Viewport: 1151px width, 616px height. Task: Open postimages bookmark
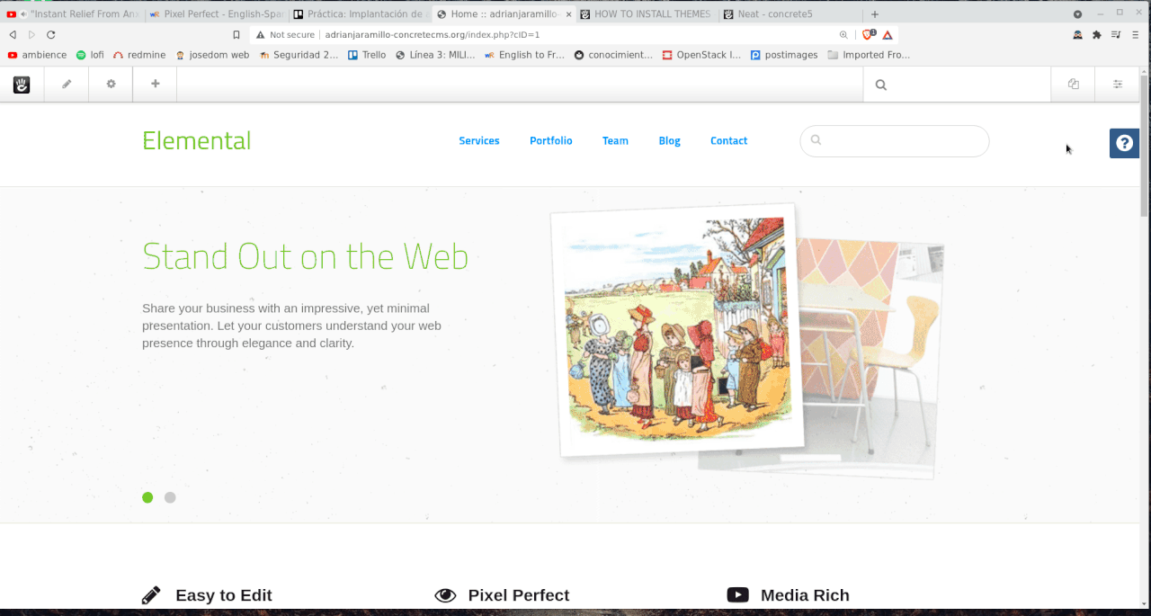coord(784,55)
